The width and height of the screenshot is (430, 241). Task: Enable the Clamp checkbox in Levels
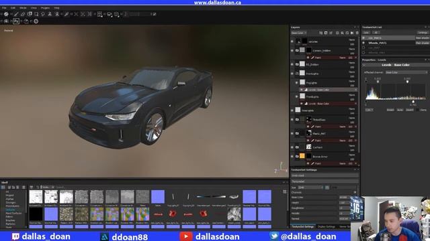tap(418, 110)
